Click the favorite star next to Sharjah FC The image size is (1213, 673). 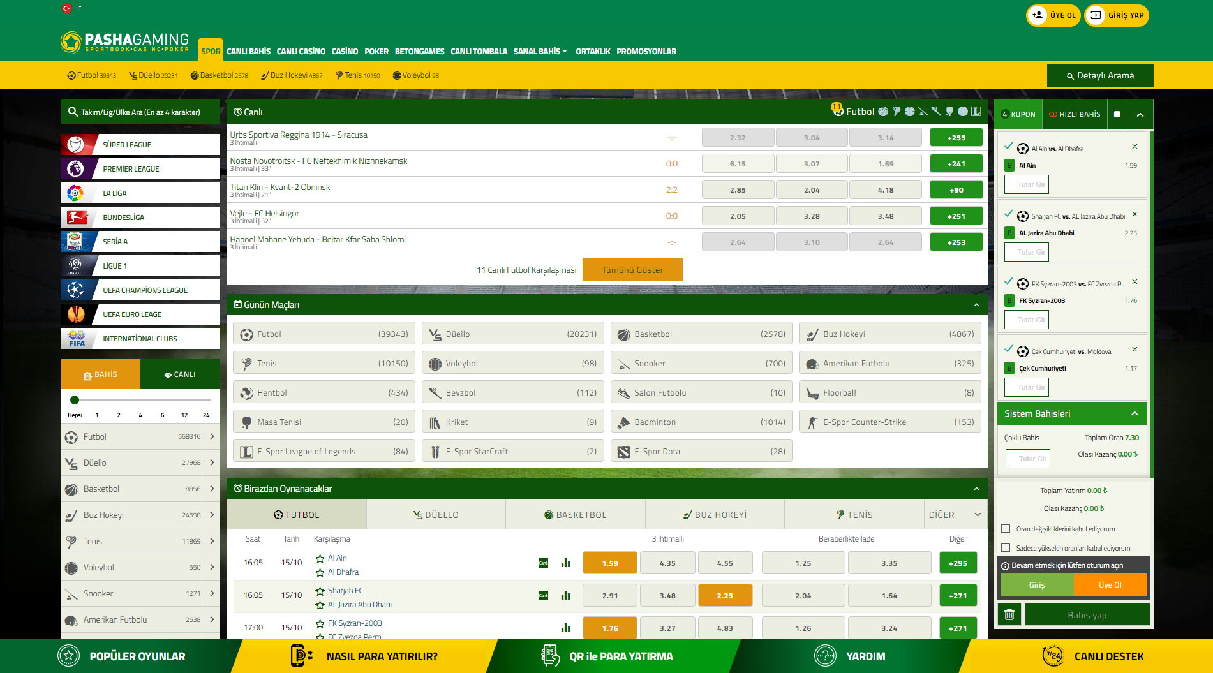[x=320, y=591]
